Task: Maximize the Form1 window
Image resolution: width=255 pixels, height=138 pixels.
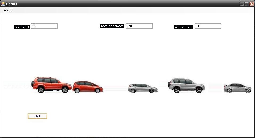Action: point(246,4)
